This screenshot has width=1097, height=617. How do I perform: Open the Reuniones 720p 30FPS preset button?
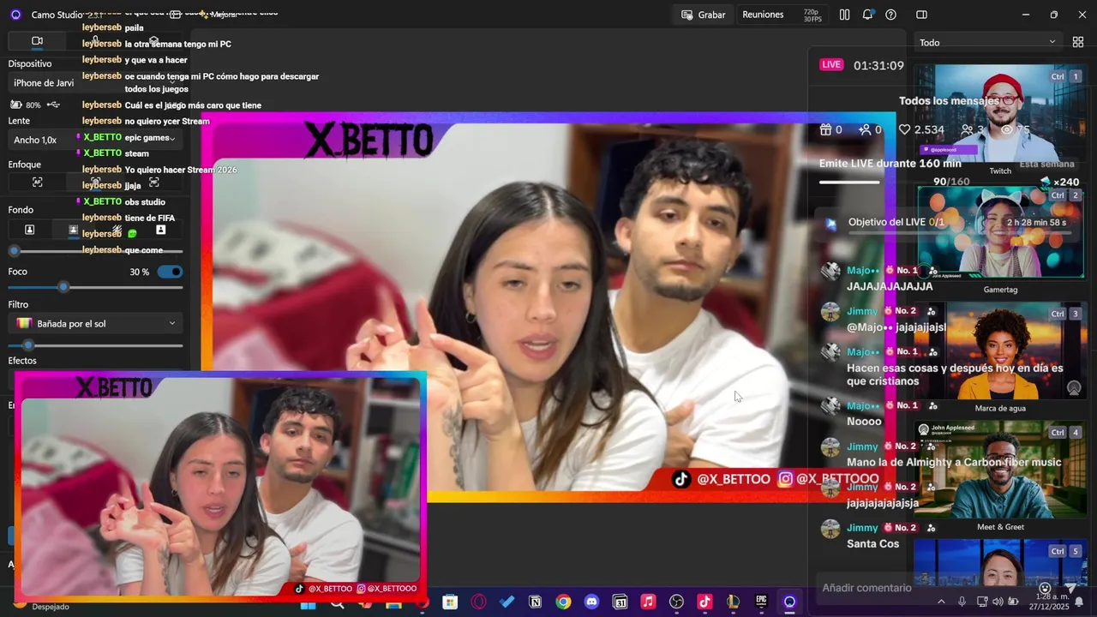(782, 15)
